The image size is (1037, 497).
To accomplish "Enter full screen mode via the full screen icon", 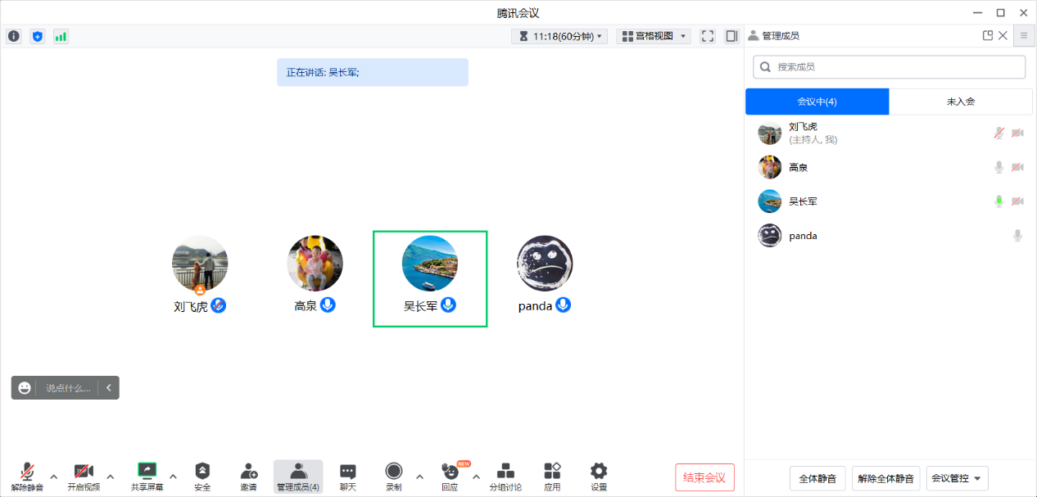I will click(708, 36).
